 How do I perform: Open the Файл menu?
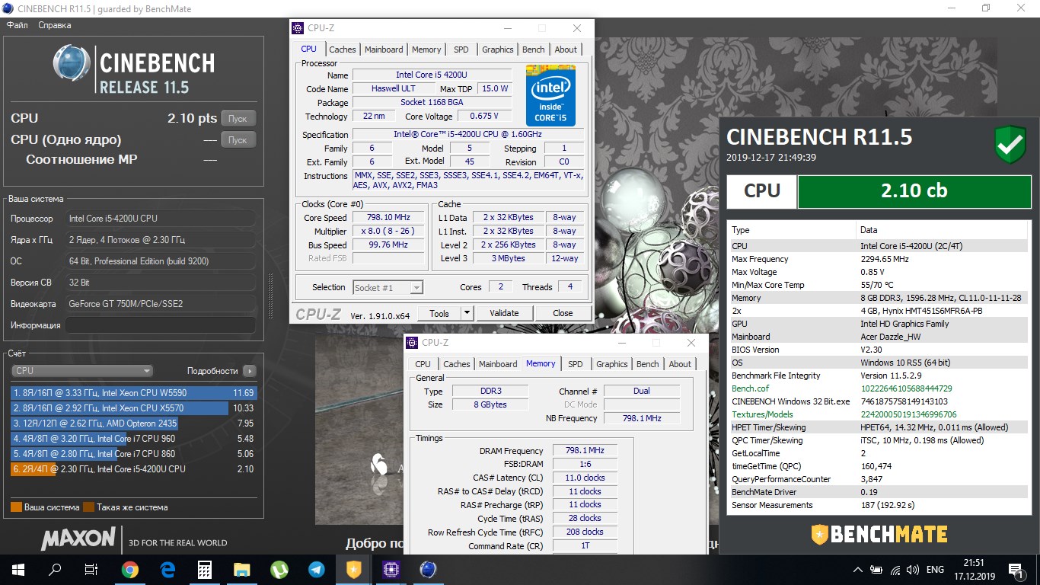18,25
